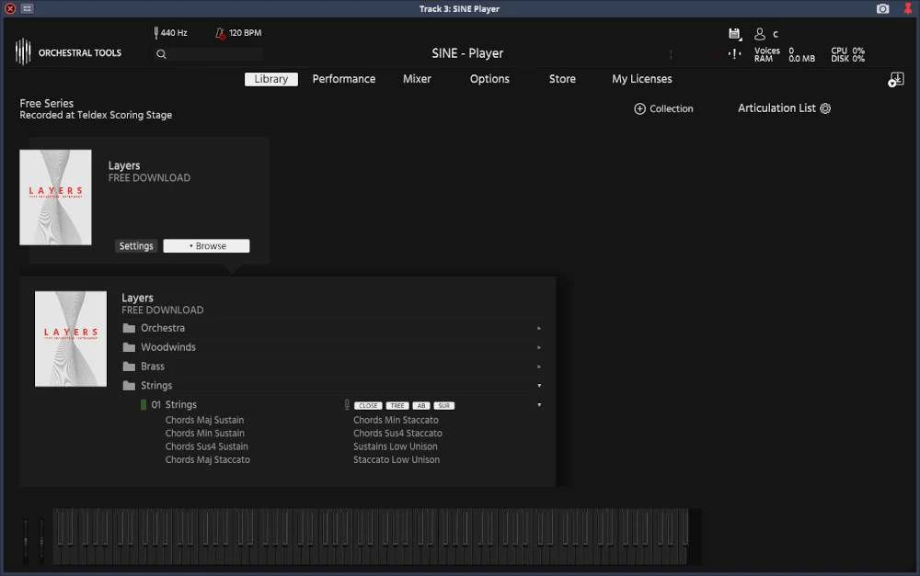Toggle the SUR mic position
The image size is (920, 576).
pos(444,405)
